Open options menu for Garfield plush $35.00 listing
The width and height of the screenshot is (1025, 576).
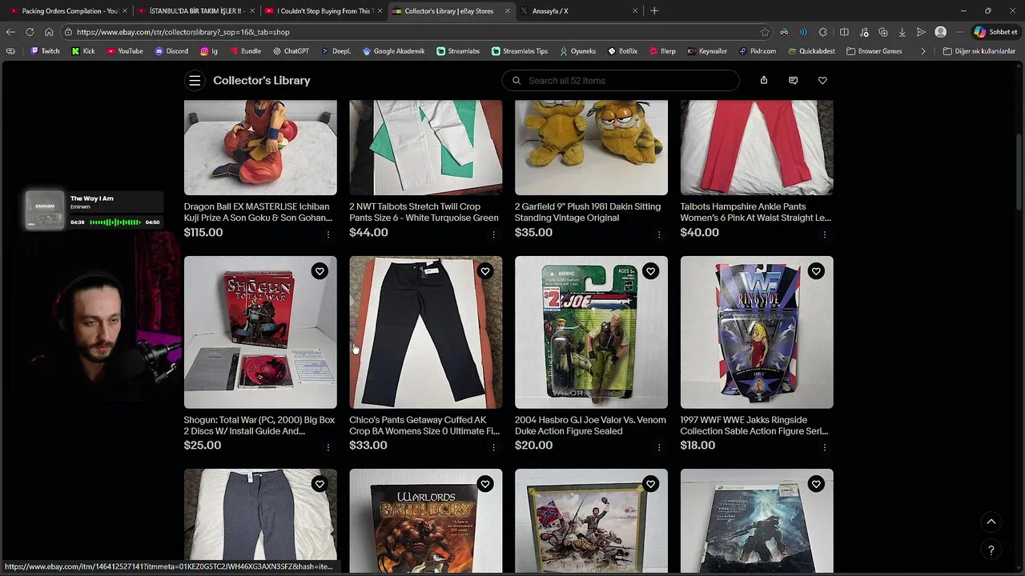pyautogui.click(x=659, y=234)
